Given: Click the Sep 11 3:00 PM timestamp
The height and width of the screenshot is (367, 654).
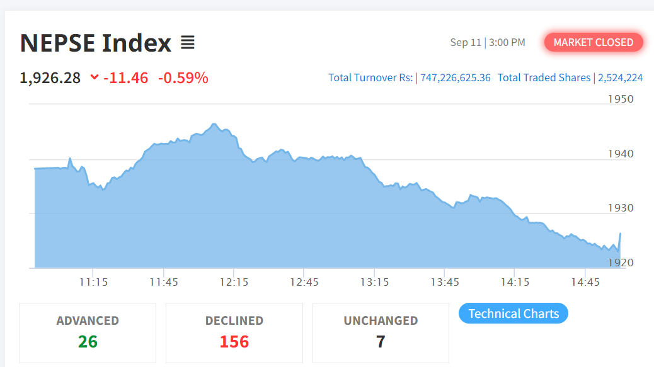Looking at the screenshot, I should [487, 42].
